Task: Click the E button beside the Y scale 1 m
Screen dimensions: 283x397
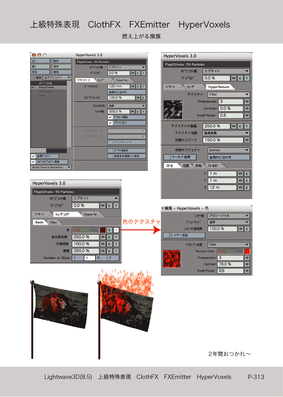Action: pyautogui.click(x=247, y=180)
